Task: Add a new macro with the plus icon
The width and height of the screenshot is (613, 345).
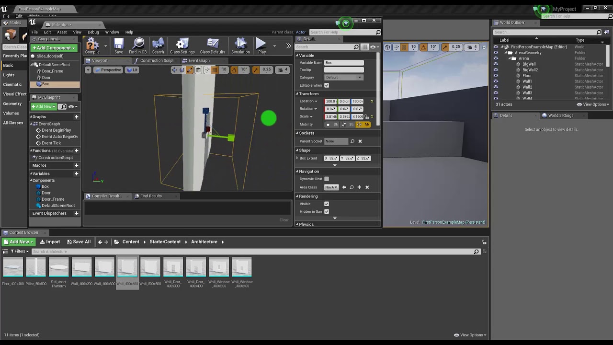Action: (x=76, y=165)
